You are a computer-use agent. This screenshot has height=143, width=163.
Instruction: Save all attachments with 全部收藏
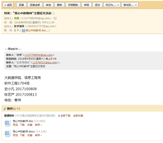point(78,116)
